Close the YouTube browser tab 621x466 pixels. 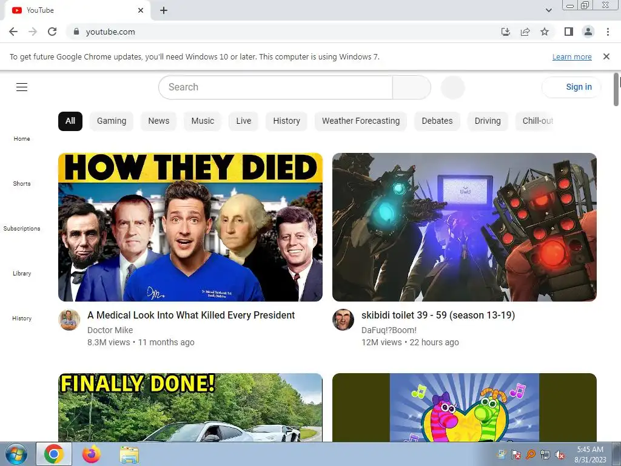click(141, 10)
